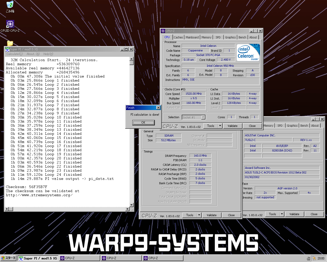The height and width of the screenshot is (262, 327).
Task: Click the Bus Speed 160.00 MHz field
Action: tap(194, 103)
